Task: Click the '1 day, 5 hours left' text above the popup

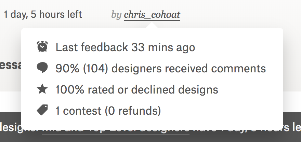Action: [43, 15]
